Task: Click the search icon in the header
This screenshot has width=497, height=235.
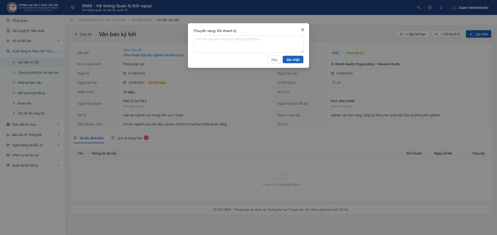Action: click(418, 8)
